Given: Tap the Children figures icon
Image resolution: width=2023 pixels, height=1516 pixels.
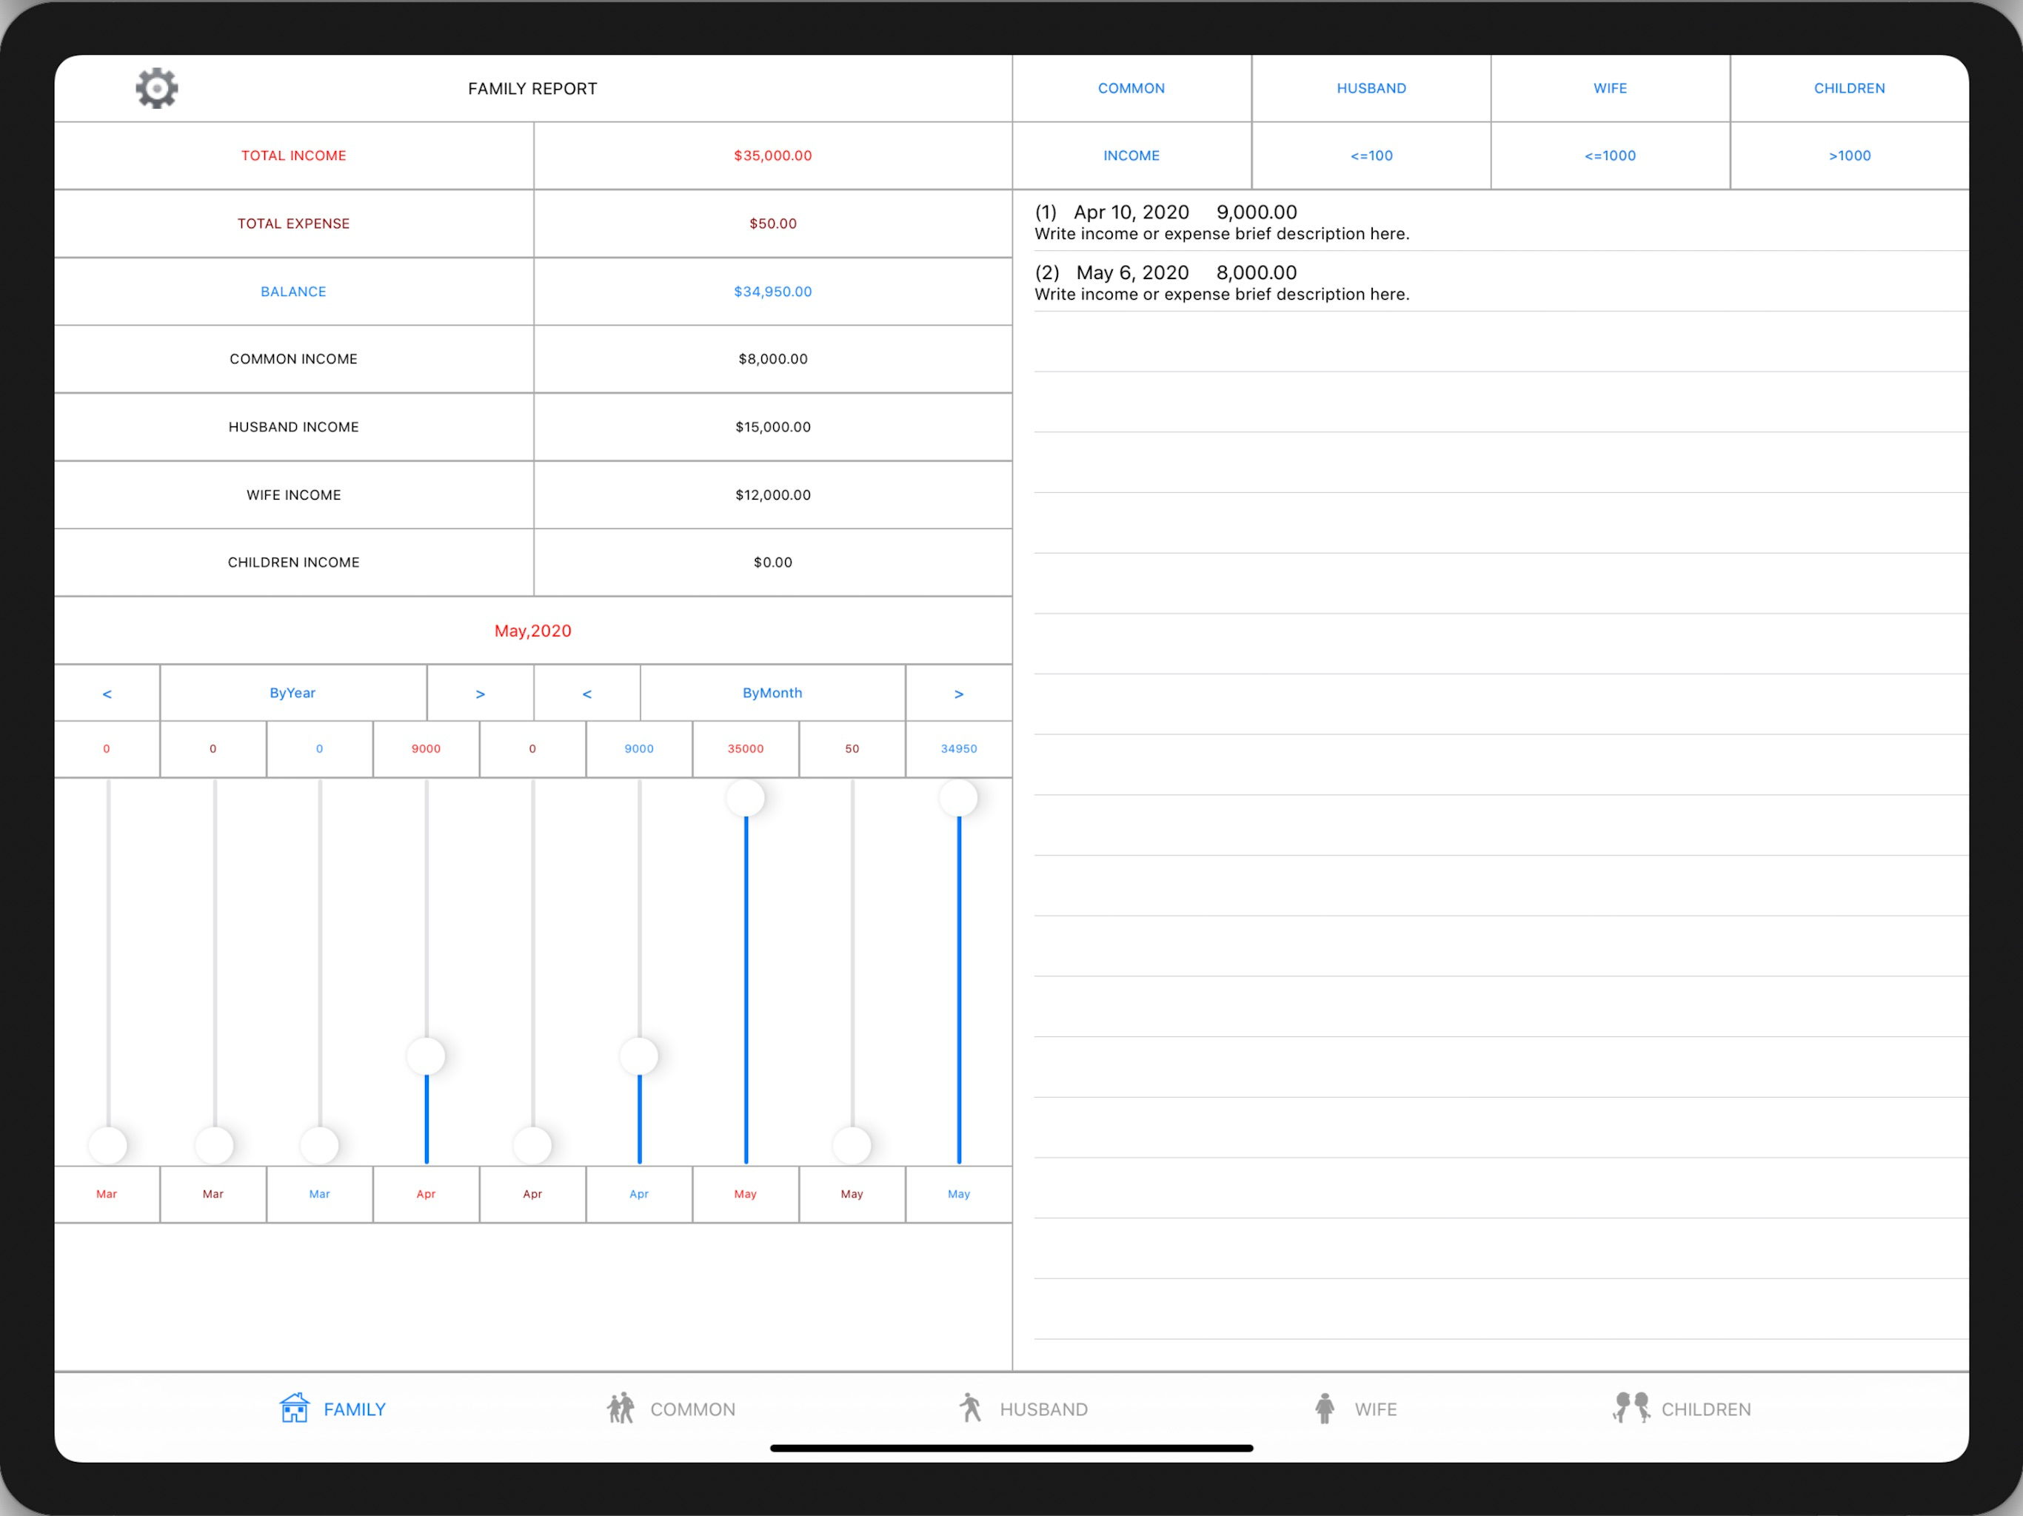Looking at the screenshot, I should coord(1631,1408).
